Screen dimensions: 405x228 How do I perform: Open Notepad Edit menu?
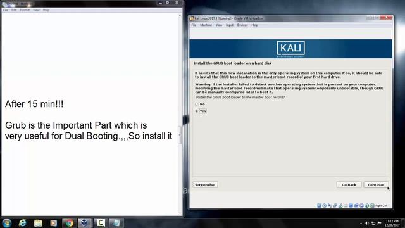click(14, 10)
